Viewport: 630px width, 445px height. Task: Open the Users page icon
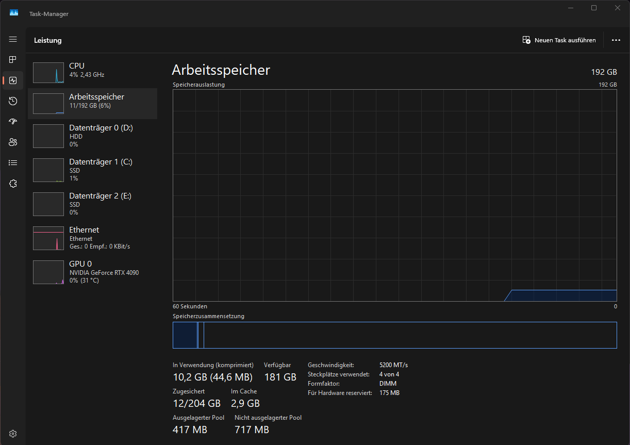pyautogui.click(x=13, y=142)
